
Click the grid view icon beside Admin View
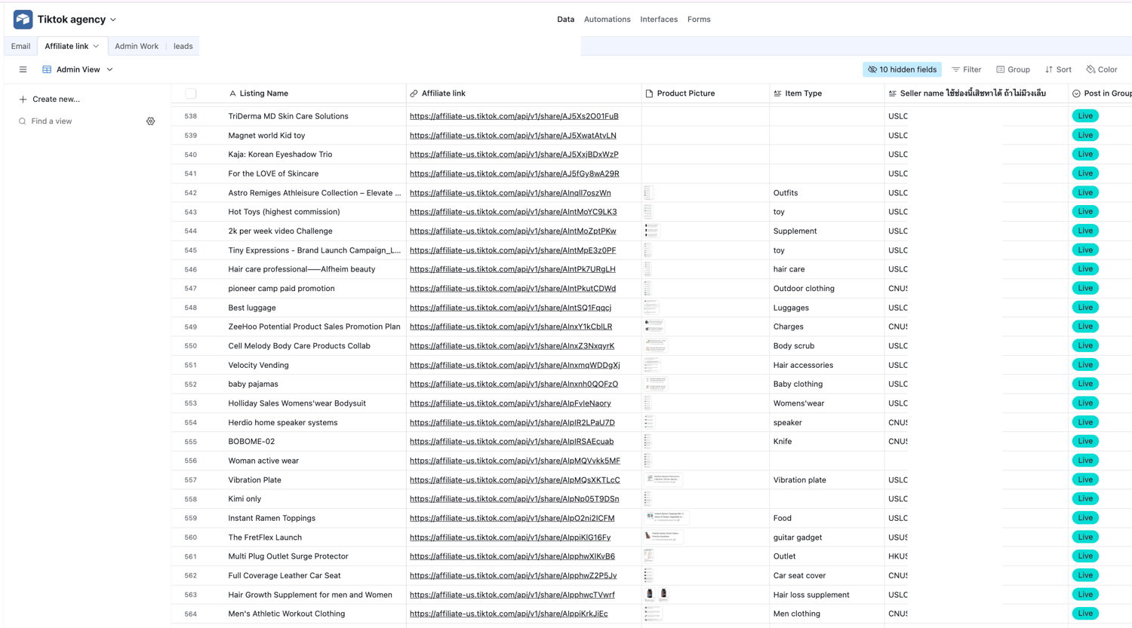(47, 69)
